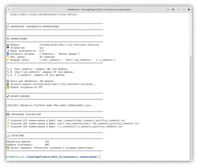Image resolution: width=198 pixels, height=167 pixels.
Task: Close the terminal window
Action: pyautogui.click(x=189, y=9)
